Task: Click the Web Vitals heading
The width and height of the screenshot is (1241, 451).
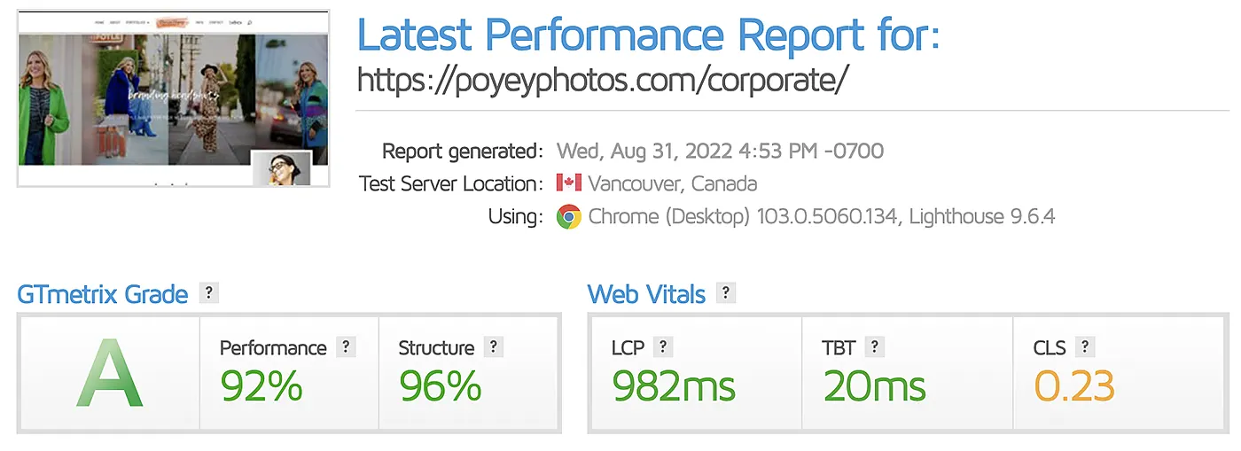Action: pyautogui.click(x=646, y=294)
